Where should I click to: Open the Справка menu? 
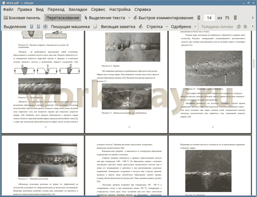coord(143,9)
